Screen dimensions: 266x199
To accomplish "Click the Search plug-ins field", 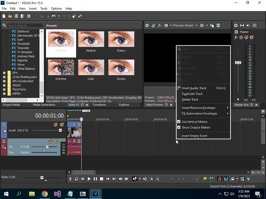I will point(25,25).
